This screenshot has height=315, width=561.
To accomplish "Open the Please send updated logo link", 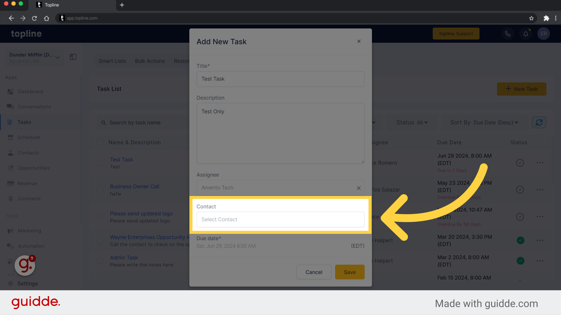I will pyautogui.click(x=141, y=213).
